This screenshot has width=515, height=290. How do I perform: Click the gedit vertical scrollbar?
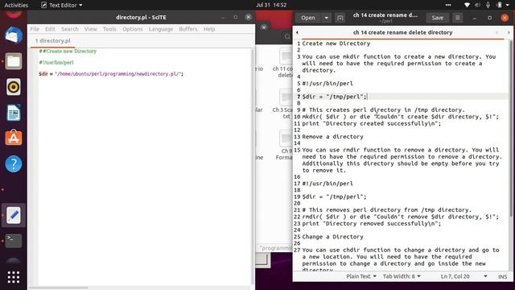coord(511,128)
